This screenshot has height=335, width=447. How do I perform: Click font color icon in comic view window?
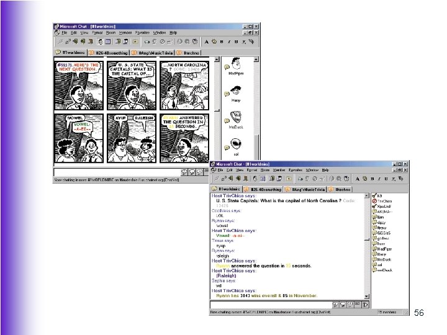214,42
